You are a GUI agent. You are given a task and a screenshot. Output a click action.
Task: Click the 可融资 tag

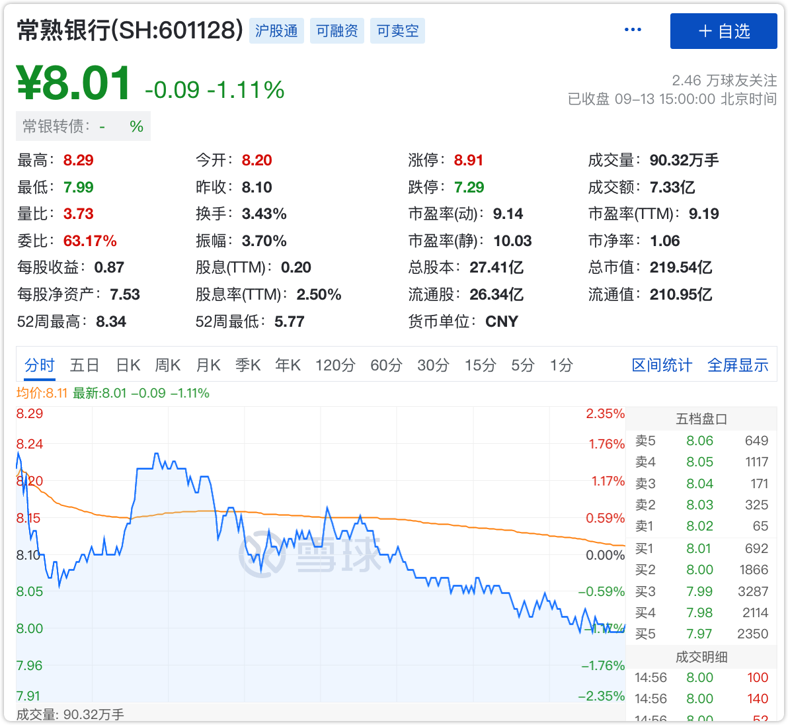pos(337,31)
